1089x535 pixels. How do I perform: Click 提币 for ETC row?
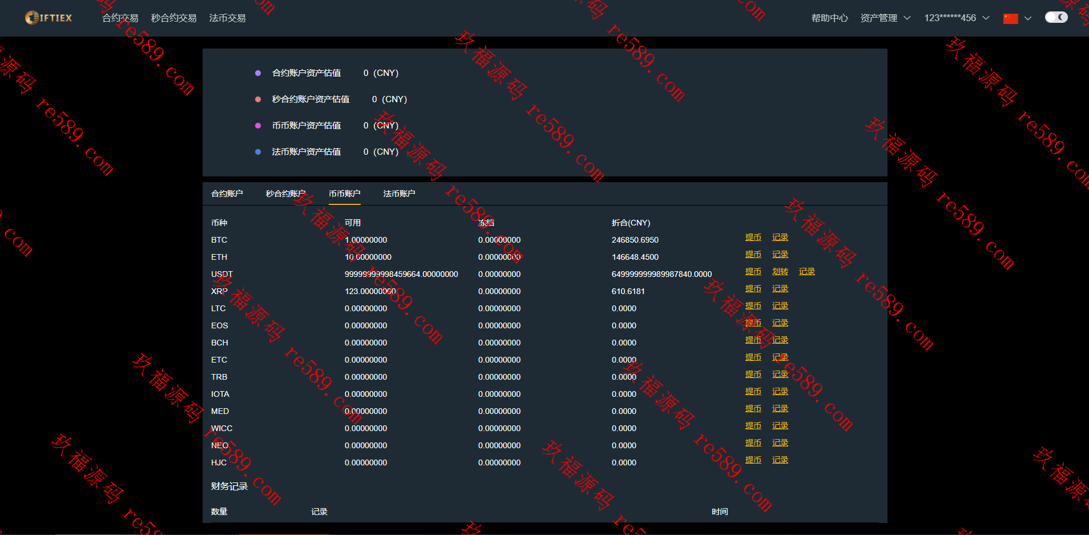753,357
